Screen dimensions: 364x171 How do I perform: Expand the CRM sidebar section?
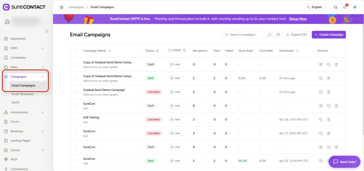click(42, 48)
